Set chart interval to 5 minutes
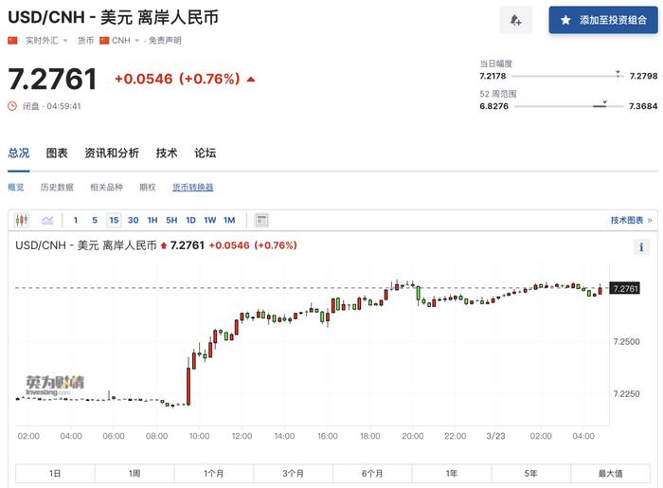663x488 pixels. point(95,220)
